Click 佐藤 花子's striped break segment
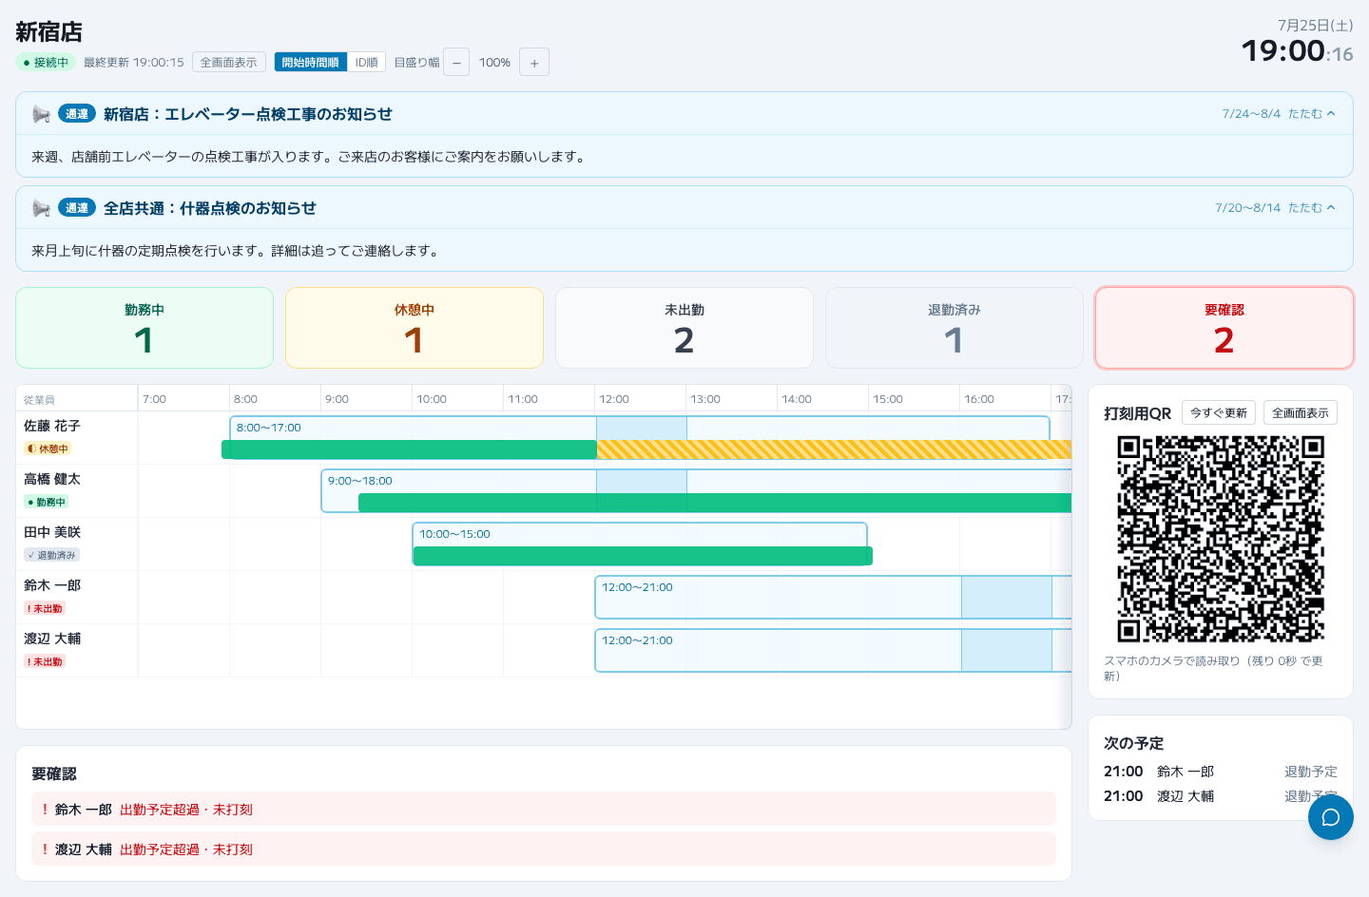Image resolution: width=1369 pixels, height=897 pixels. (834, 449)
